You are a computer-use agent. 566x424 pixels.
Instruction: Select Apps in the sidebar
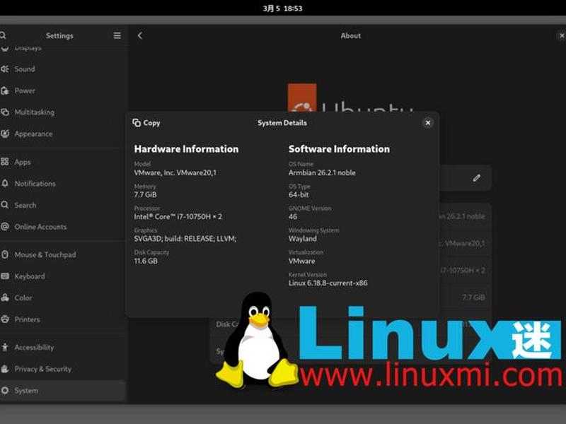[x=63, y=162]
